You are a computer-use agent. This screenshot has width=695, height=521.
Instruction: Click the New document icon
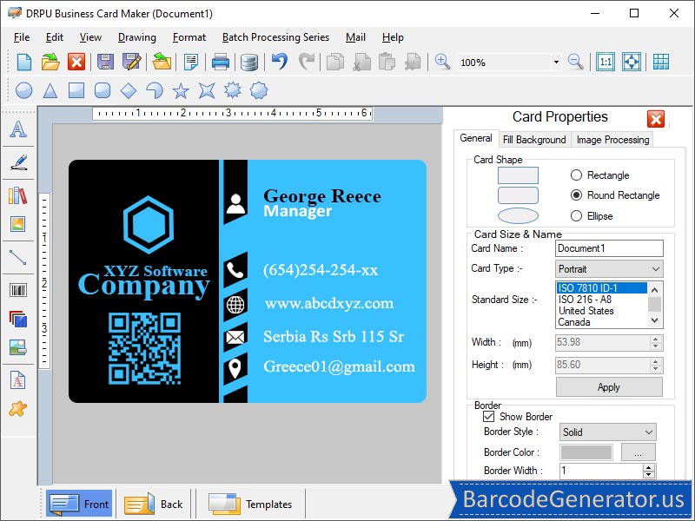click(24, 62)
